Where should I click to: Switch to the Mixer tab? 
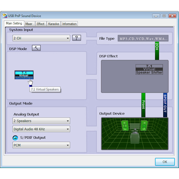pyautogui.click(x=29, y=24)
